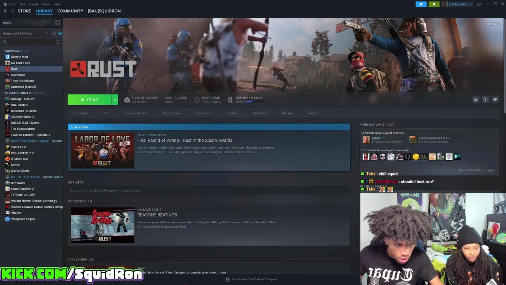Screen dimensions: 506x285
Task: Open the Help menu
Action: click(x=57, y=4)
